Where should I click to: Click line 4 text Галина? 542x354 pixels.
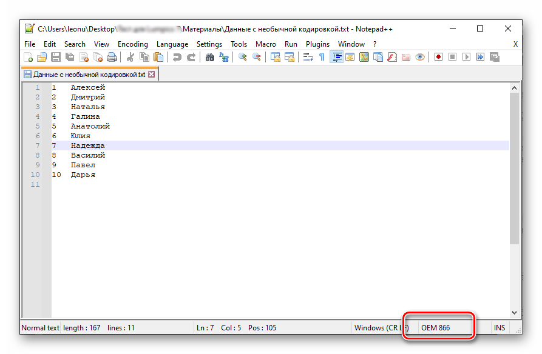click(85, 116)
